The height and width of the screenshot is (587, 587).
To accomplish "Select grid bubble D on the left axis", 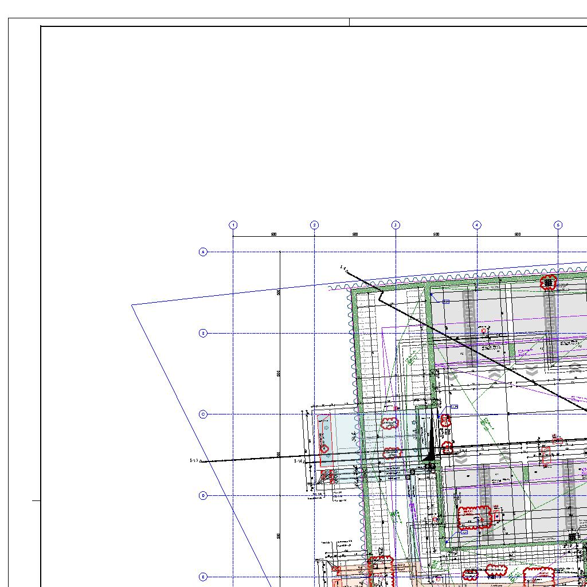I will click(x=203, y=496).
